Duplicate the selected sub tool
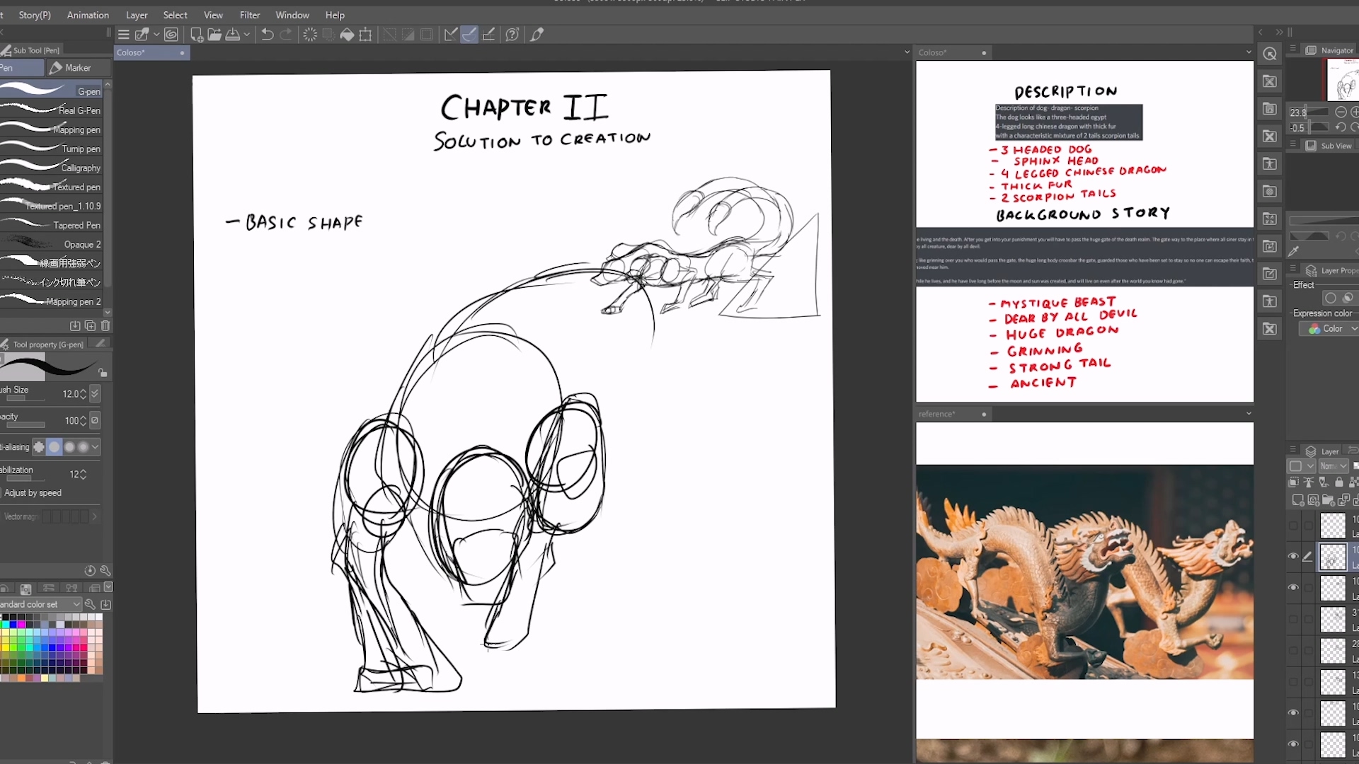Image resolution: width=1359 pixels, height=764 pixels. pyautogui.click(x=90, y=325)
